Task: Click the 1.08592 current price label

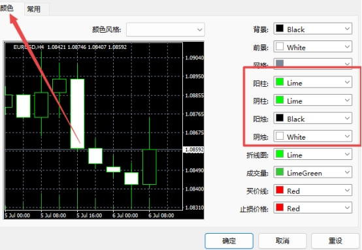Action: click(x=194, y=149)
